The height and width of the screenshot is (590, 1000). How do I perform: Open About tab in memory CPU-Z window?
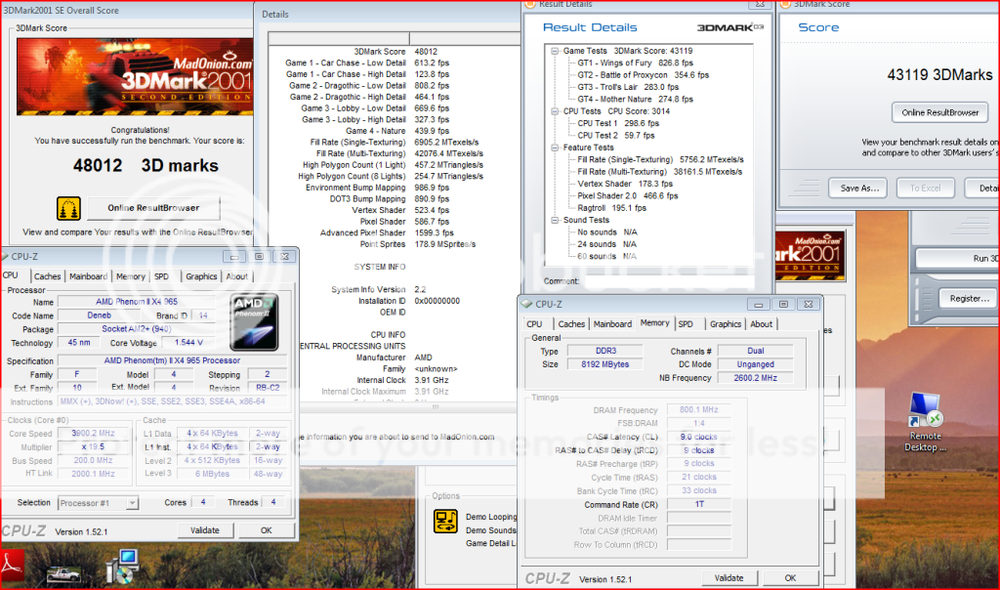762,324
